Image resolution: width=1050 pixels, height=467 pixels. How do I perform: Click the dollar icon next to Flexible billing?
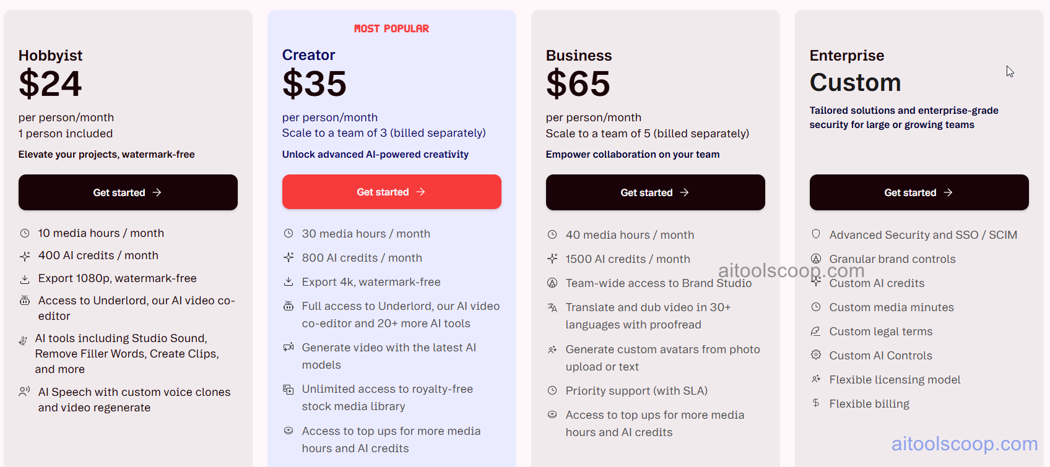815,403
